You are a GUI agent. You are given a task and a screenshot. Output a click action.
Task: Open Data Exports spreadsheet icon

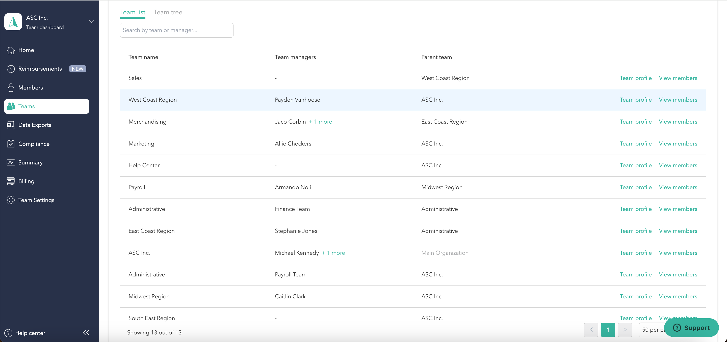[x=11, y=125]
